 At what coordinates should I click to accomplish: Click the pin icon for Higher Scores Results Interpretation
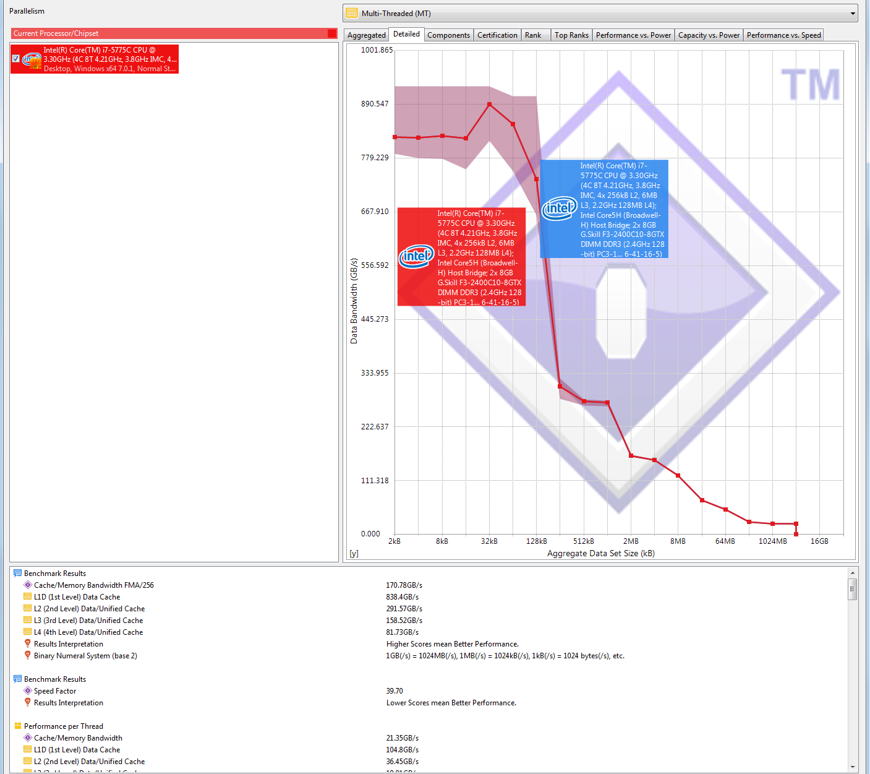click(x=28, y=643)
